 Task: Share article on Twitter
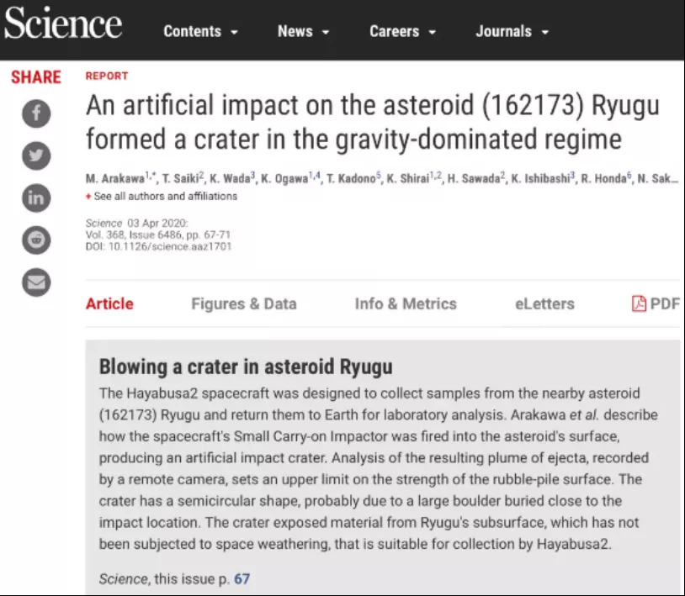(36, 156)
